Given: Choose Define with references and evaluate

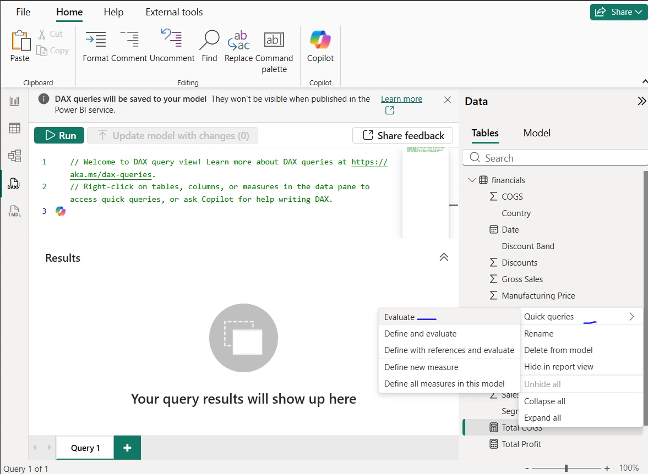Looking at the screenshot, I should pos(449,350).
